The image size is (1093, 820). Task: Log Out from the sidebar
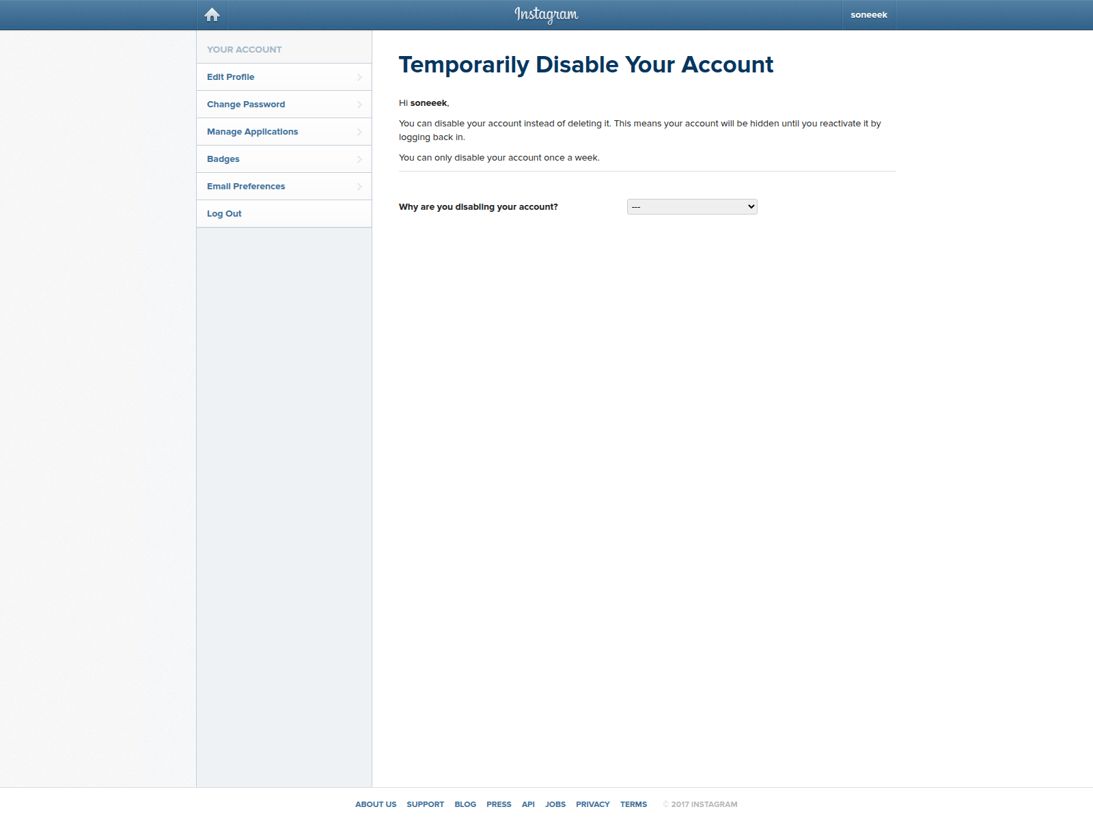point(284,214)
